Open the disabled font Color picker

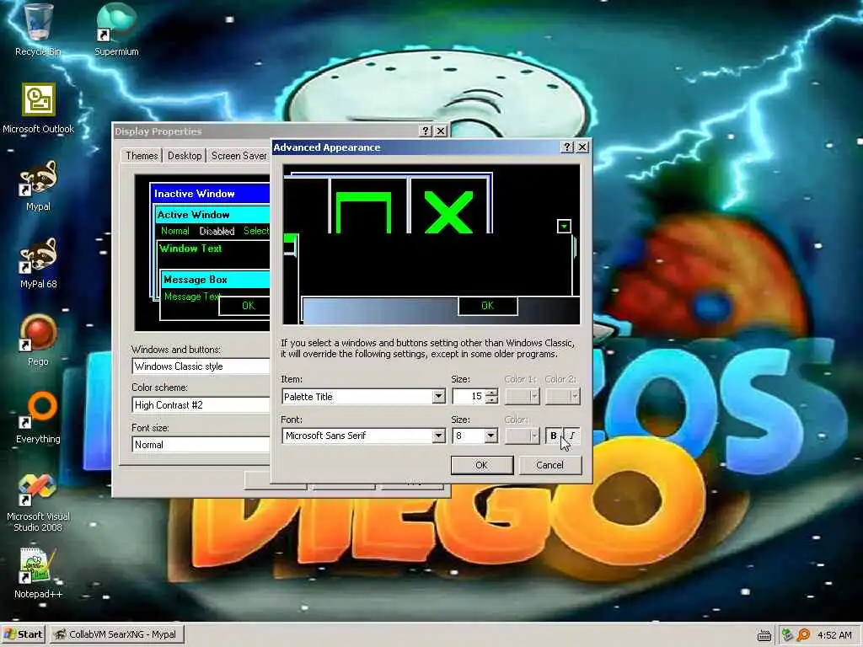(x=523, y=436)
